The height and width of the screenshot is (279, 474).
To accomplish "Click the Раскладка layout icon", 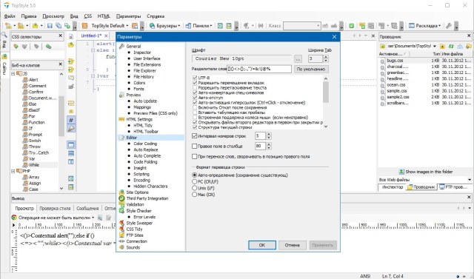I will point(412,26).
